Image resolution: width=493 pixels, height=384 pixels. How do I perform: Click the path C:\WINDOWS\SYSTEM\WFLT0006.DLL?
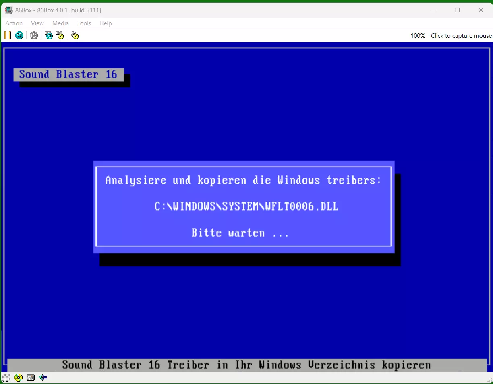pos(246,206)
